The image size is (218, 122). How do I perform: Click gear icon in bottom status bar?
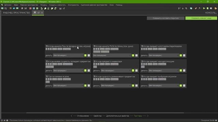pos(7,121)
